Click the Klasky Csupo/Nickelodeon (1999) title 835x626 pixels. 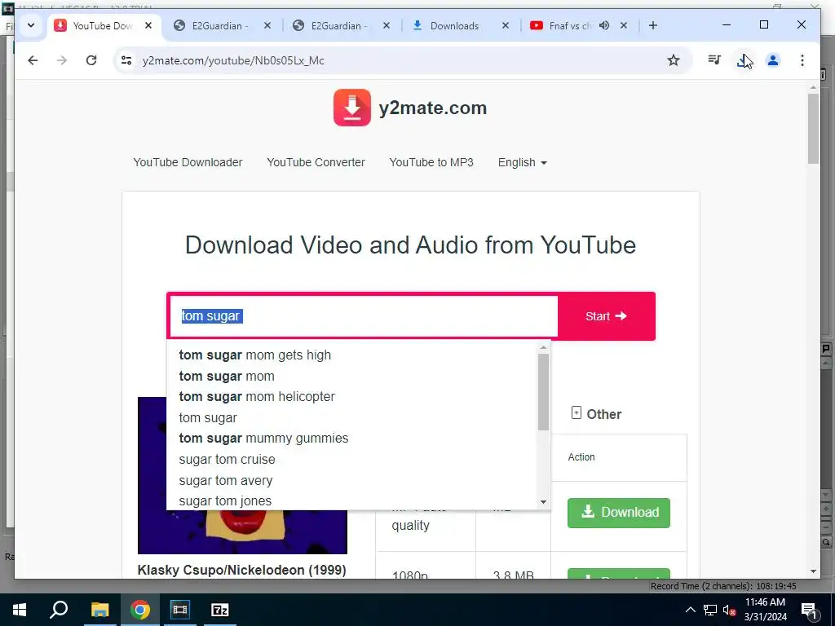tap(241, 570)
